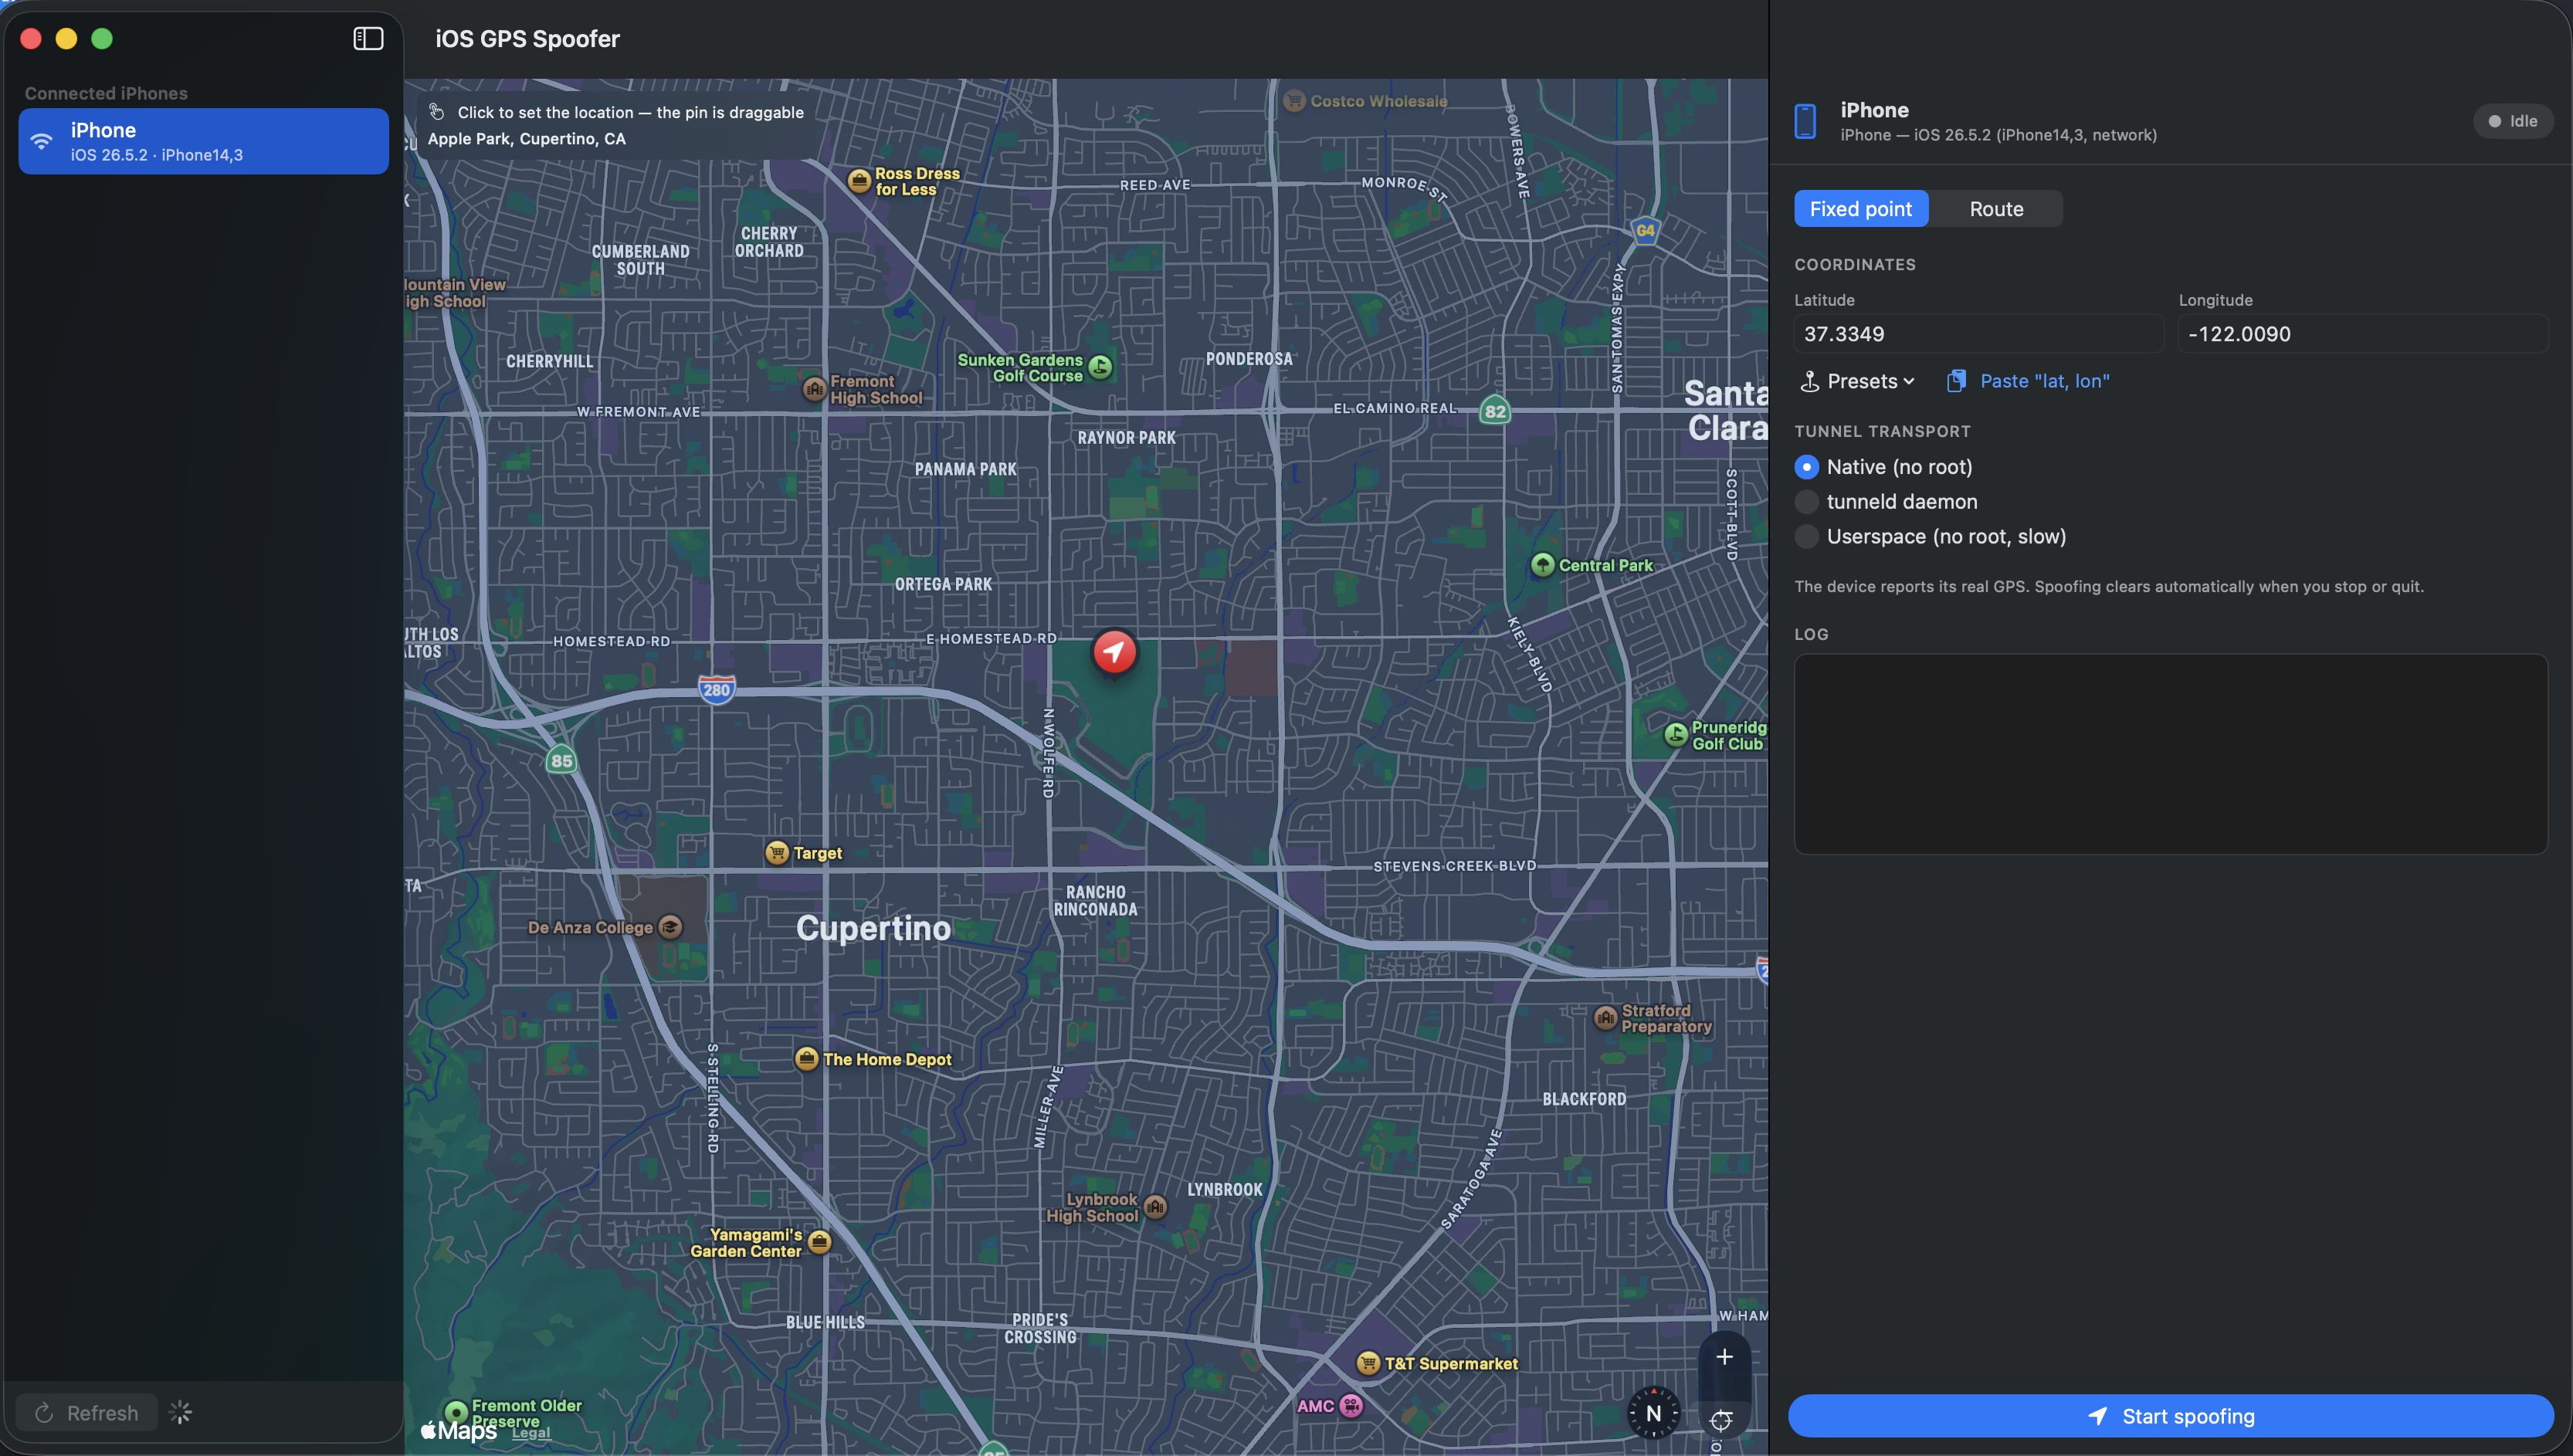
Task: Click the Costco Wholesale map marker
Action: click(1294, 101)
